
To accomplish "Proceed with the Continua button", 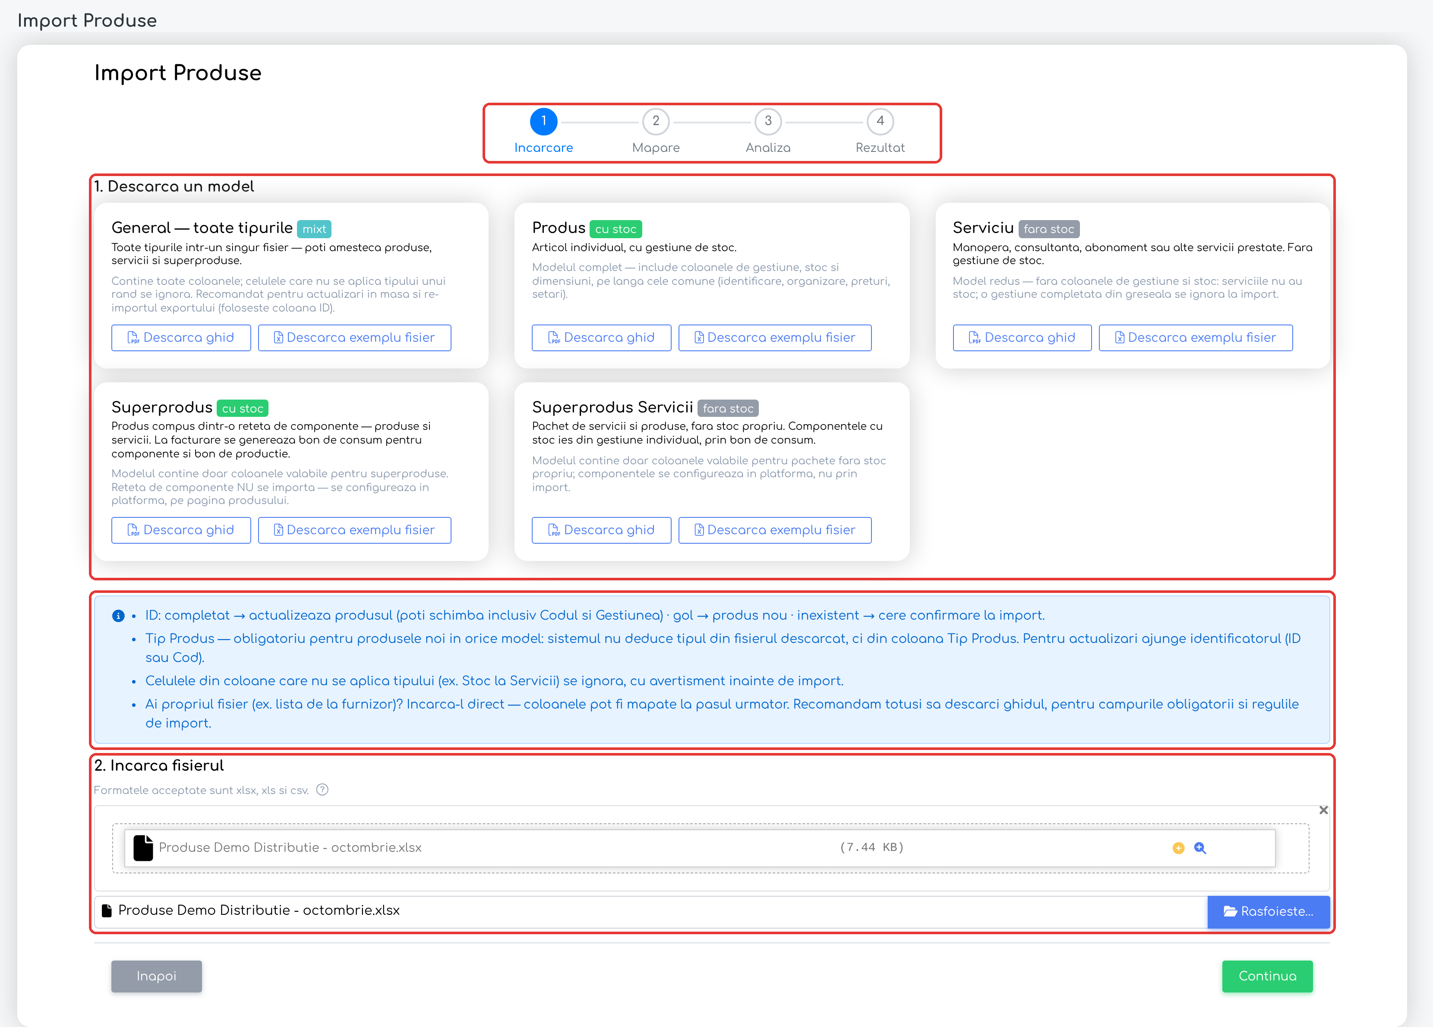I will pos(1267,976).
